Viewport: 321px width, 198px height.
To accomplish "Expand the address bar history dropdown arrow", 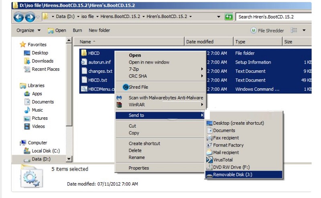I will [219, 16].
